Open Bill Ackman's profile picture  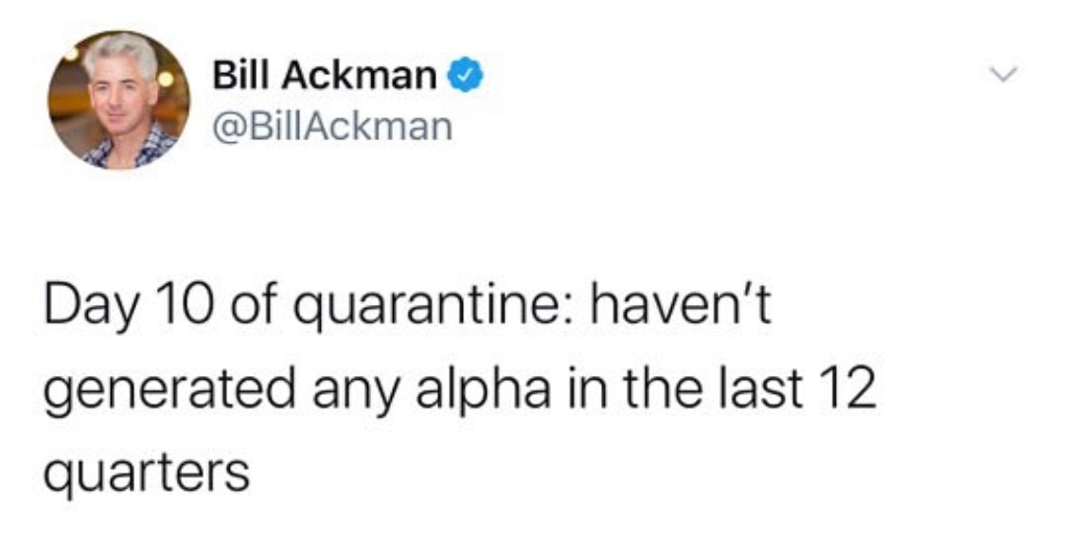[119, 99]
